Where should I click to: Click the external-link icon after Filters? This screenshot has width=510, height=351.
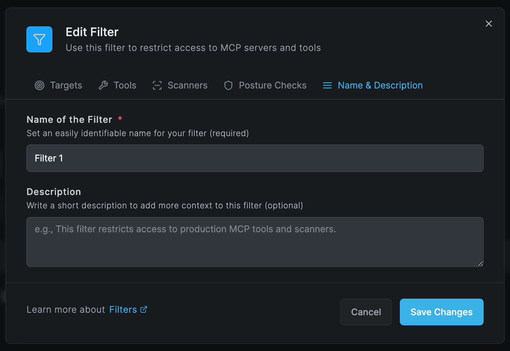tap(143, 309)
